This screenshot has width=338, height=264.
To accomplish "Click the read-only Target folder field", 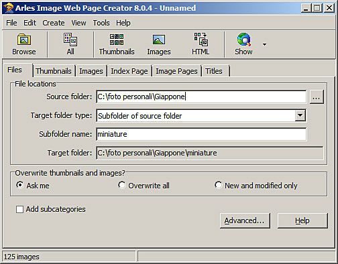I will [210, 153].
